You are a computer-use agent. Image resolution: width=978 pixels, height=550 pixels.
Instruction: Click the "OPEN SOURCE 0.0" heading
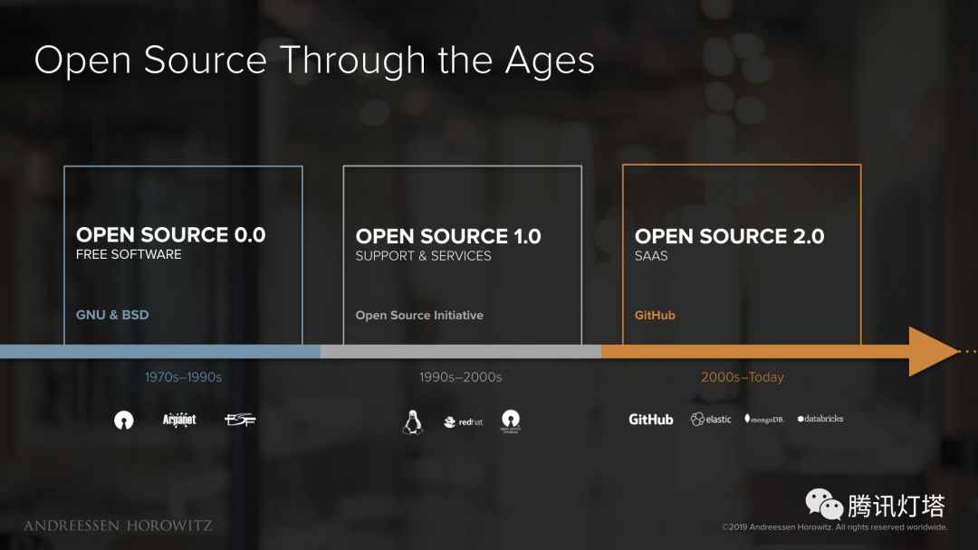171,235
